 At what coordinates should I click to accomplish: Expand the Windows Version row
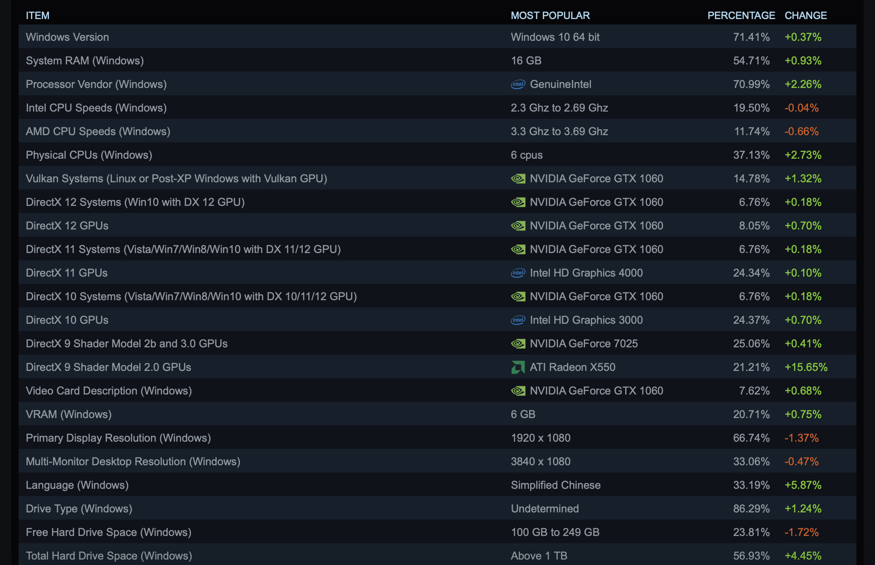(67, 37)
